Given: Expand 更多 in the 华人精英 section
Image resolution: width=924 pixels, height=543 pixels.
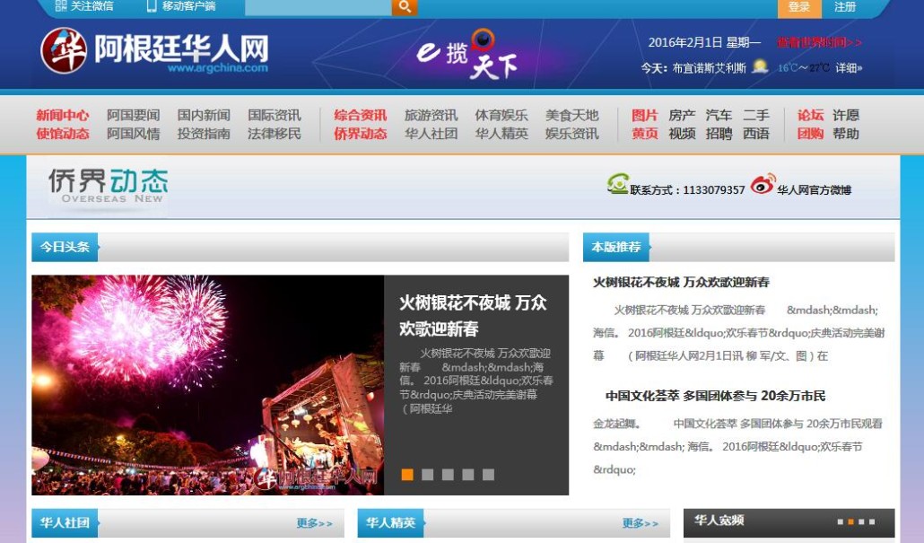Looking at the screenshot, I should tap(640, 523).
